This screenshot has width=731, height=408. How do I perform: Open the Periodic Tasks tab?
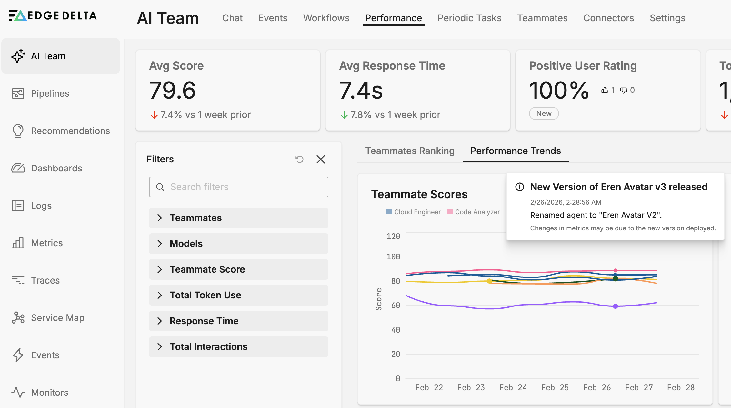point(469,18)
